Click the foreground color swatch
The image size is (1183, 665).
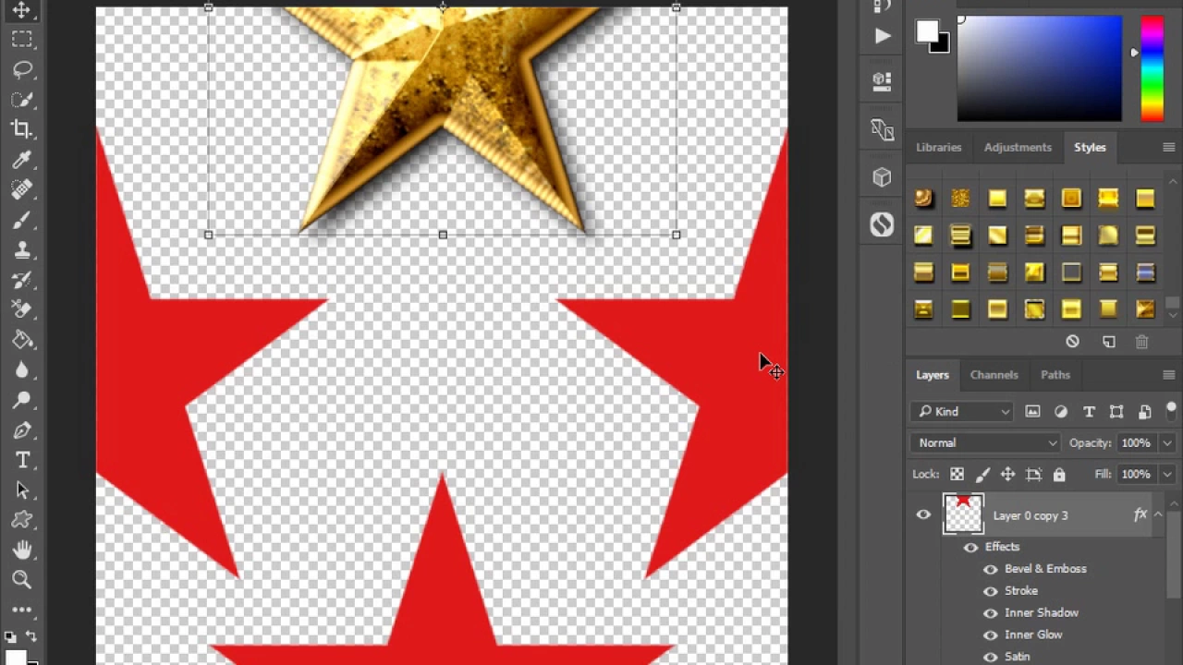tap(927, 31)
